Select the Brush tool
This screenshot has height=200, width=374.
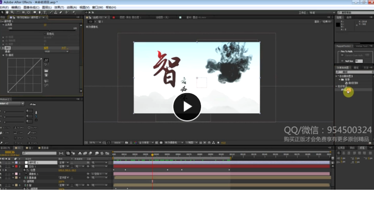(x=51, y=12)
